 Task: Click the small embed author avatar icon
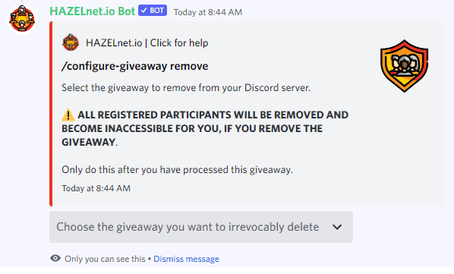pyautogui.click(x=71, y=43)
